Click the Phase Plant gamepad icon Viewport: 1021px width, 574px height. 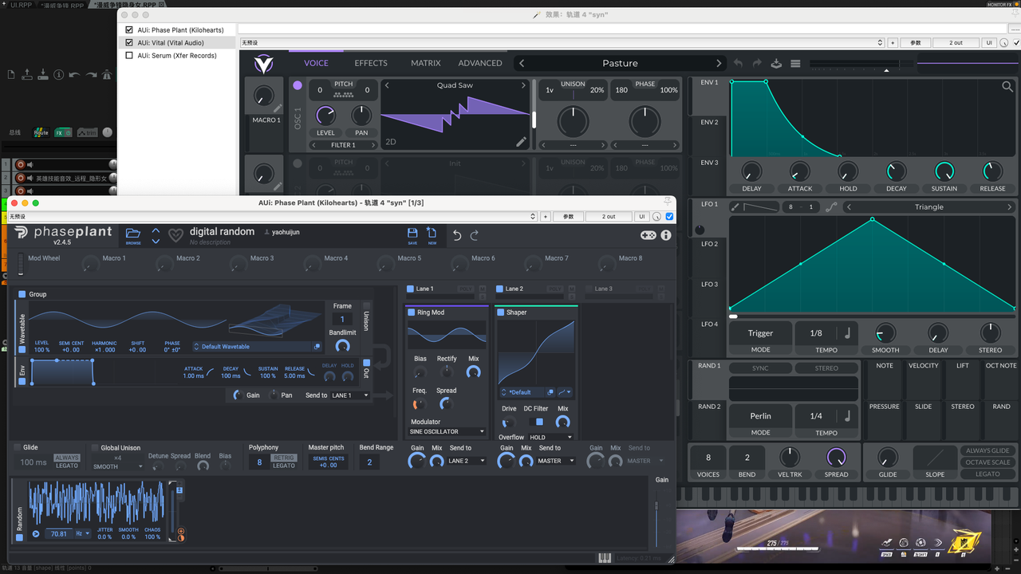tap(649, 235)
